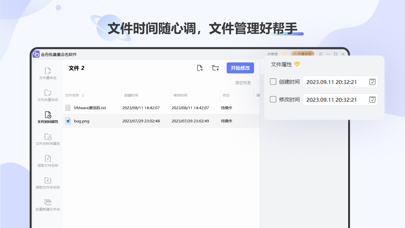Click 未登录 to sign in
This screenshot has height=228, width=405.
tap(273, 54)
